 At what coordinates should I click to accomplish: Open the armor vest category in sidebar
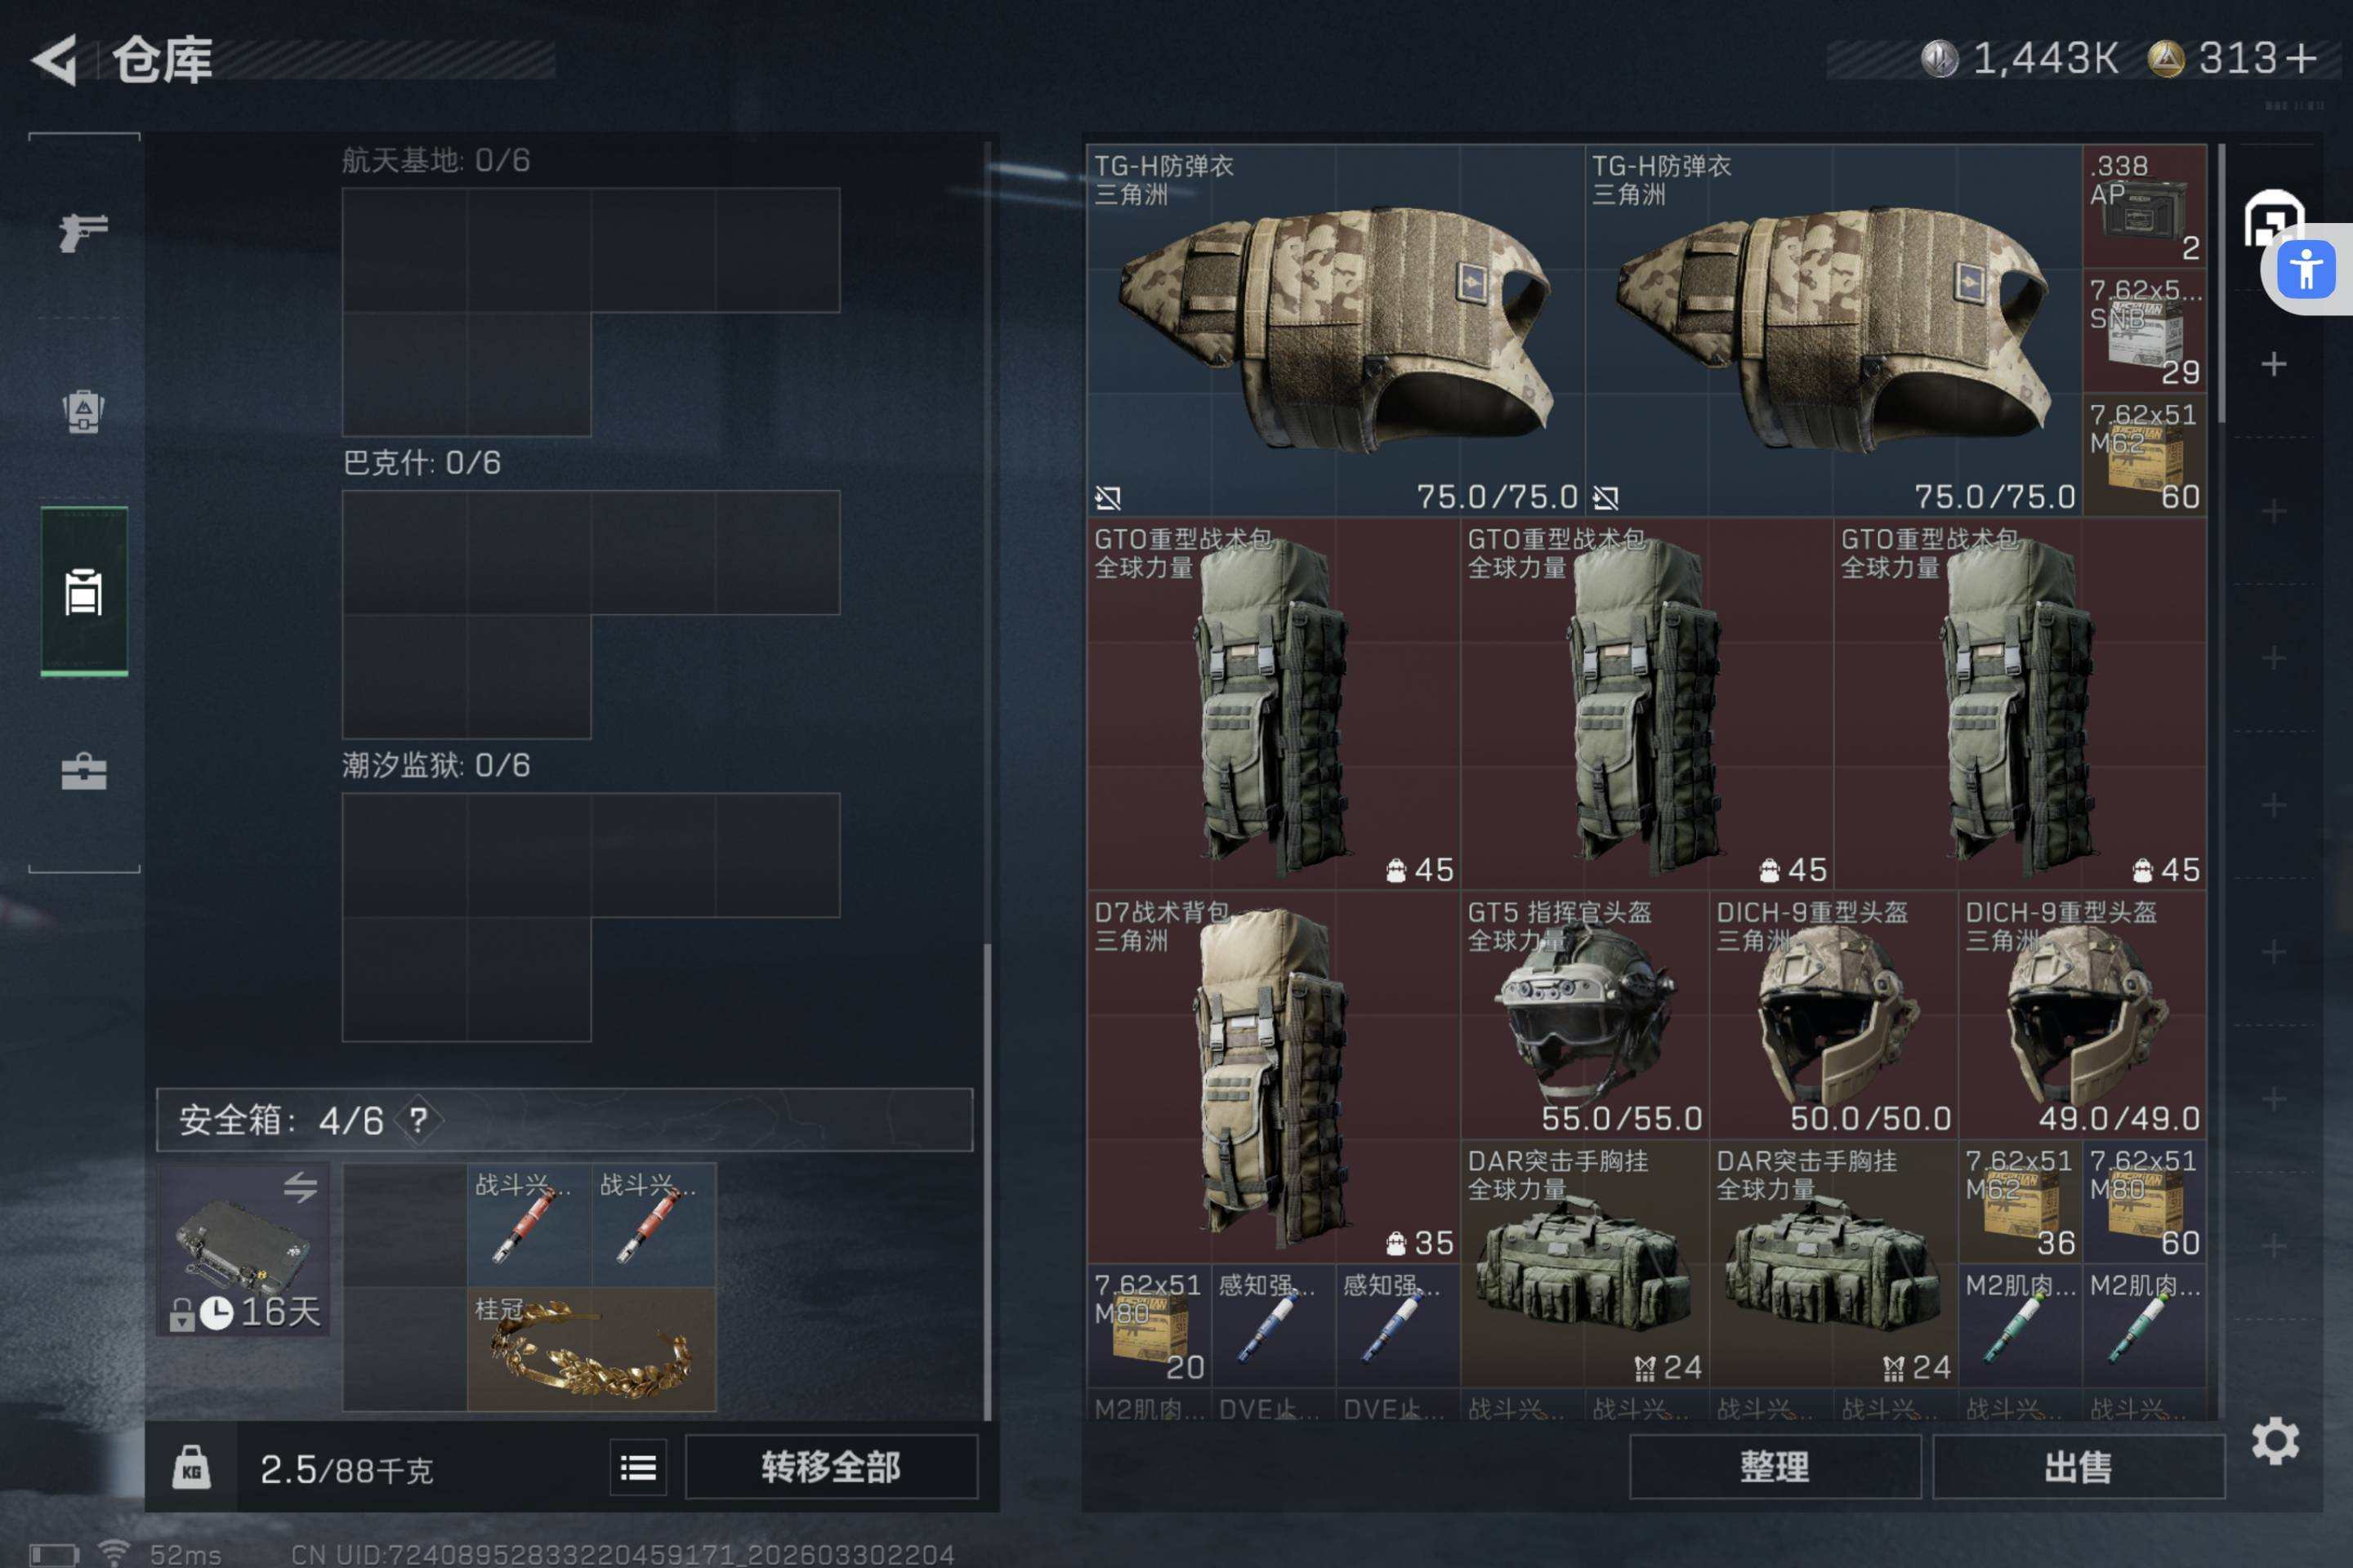tap(84, 410)
